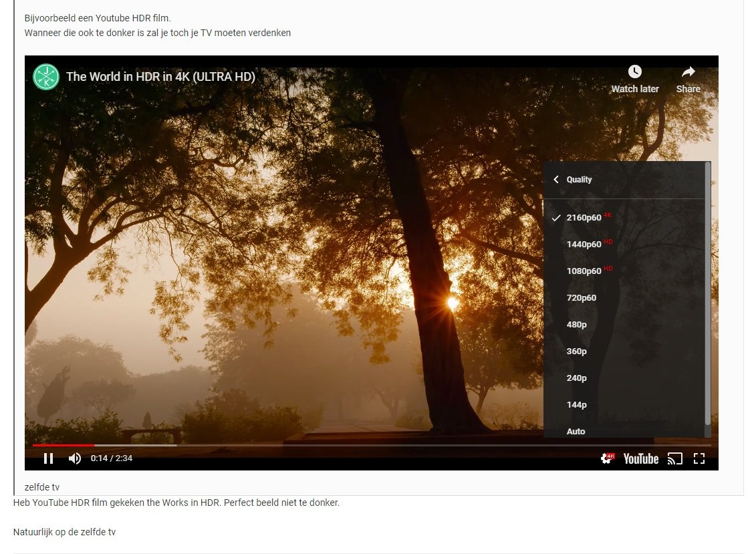Viewport: 748px width, 554px height.
Task: Cast video using the Cast icon
Action: [x=675, y=458]
